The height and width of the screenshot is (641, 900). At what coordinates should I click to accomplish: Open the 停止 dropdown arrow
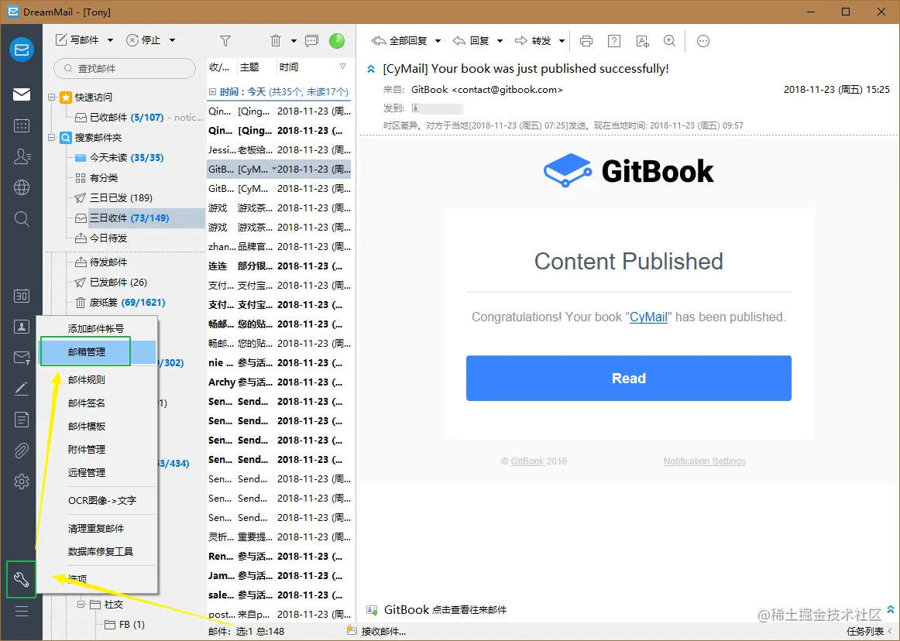click(x=172, y=40)
